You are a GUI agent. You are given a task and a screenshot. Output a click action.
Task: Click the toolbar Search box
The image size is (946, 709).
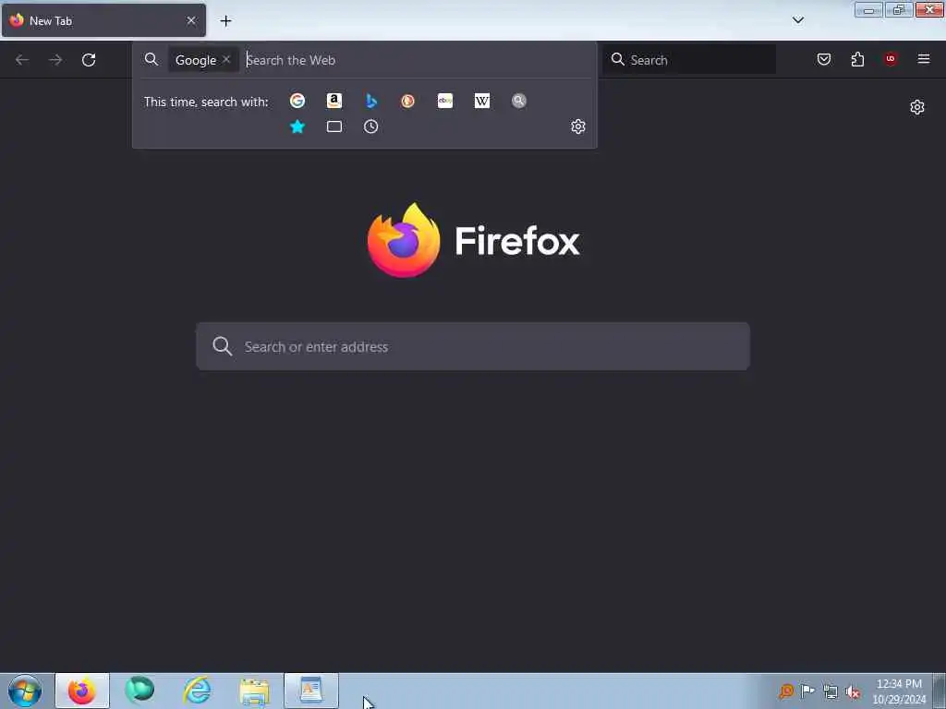coord(689,60)
